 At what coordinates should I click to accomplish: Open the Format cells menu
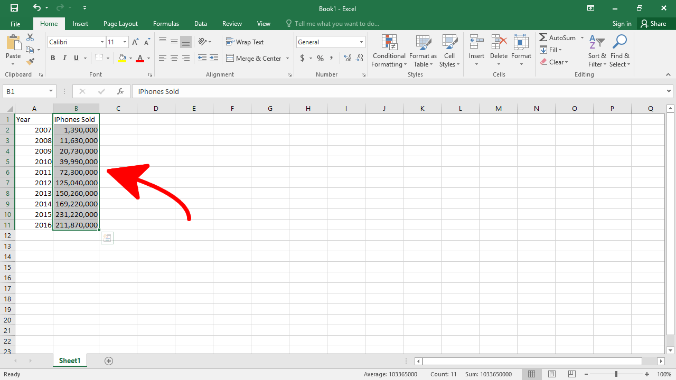pos(521,51)
